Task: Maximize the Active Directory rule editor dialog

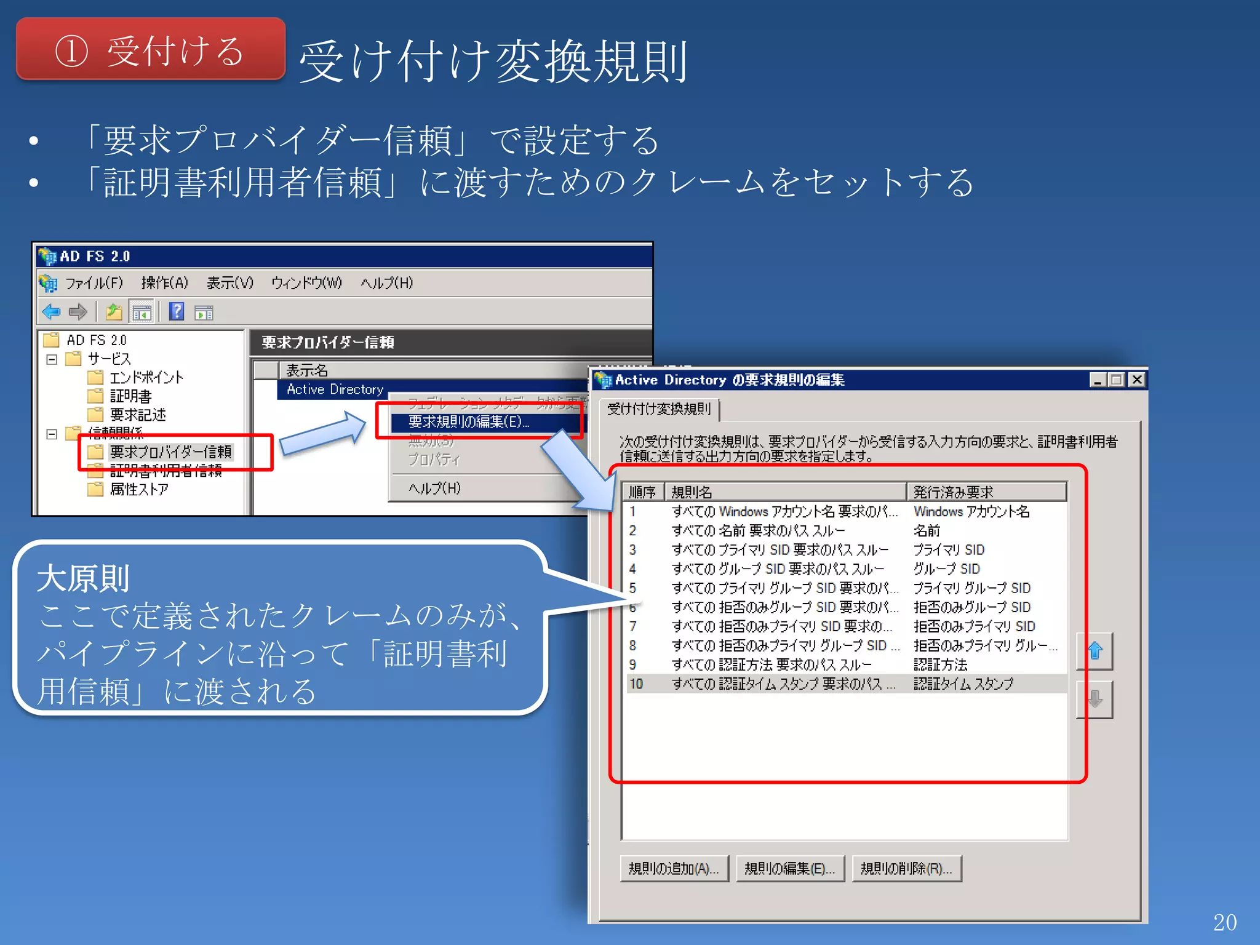Action: pyautogui.click(x=1115, y=380)
